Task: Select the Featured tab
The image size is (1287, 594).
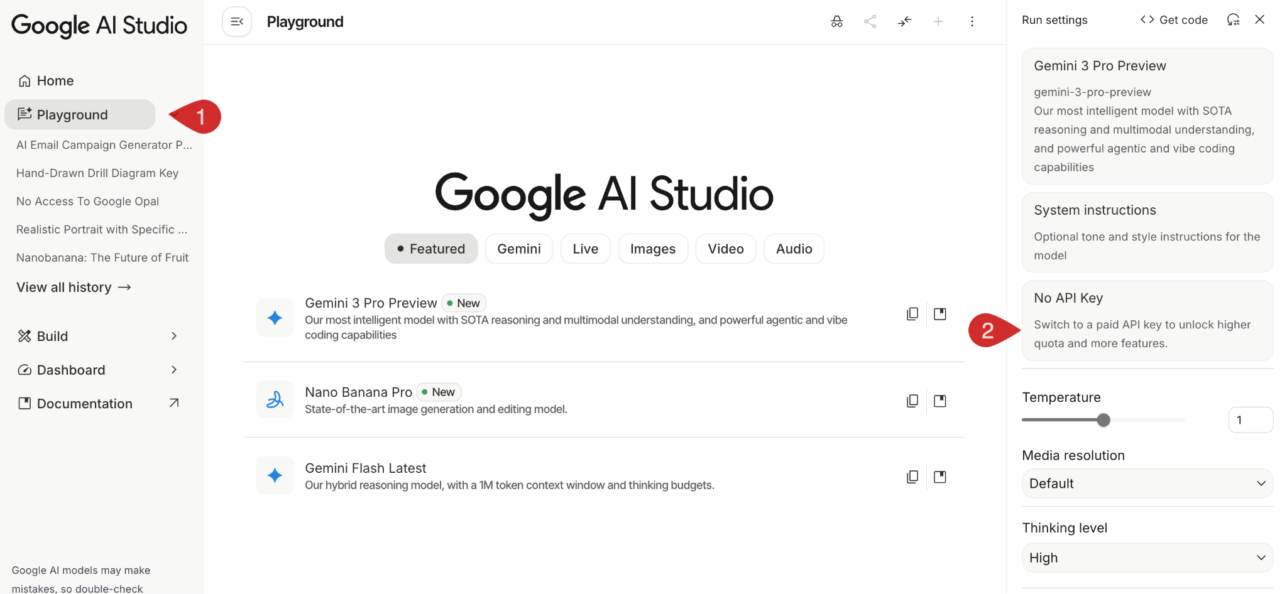Action: click(431, 249)
